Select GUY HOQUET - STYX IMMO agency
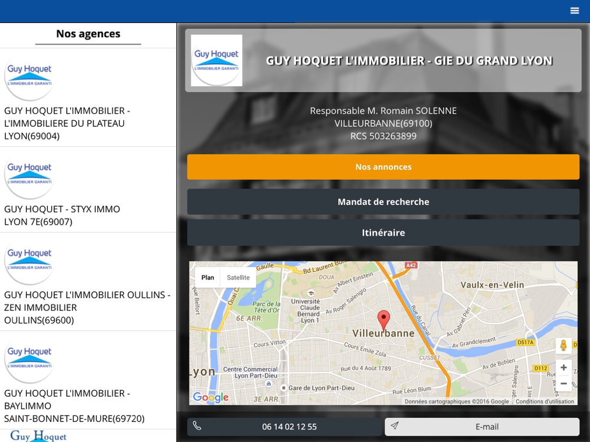 (x=88, y=190)
